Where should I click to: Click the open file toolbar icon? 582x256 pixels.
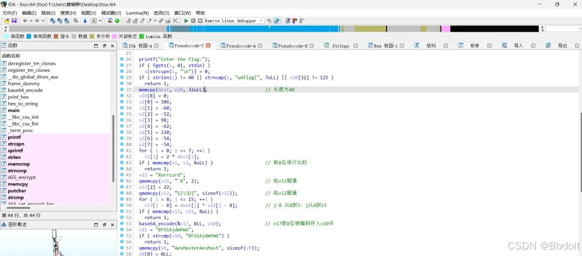click(7, 21)
